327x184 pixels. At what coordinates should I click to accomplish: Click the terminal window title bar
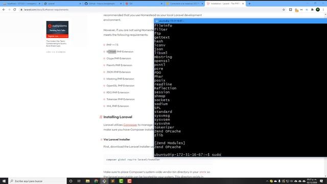point(241,21)
